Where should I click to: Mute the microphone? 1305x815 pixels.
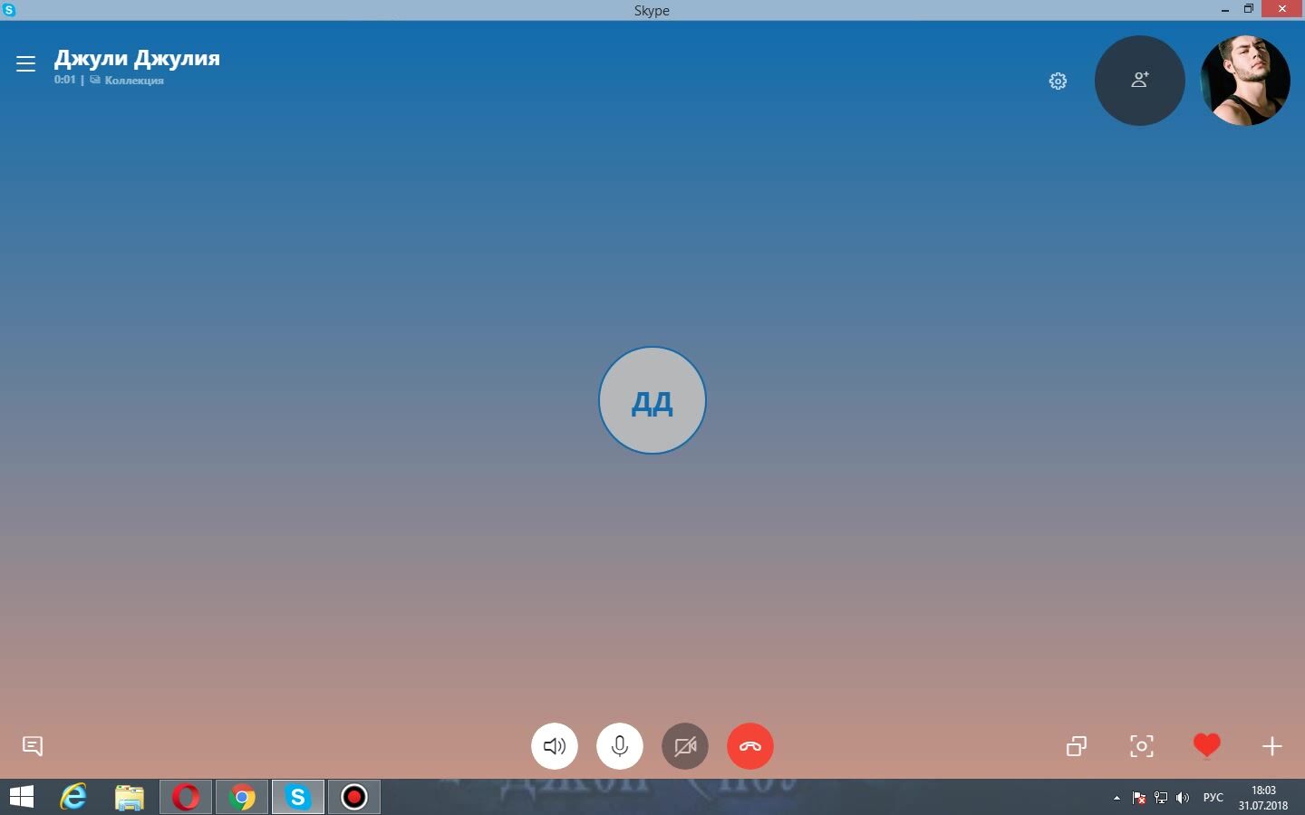coord(620,746)
